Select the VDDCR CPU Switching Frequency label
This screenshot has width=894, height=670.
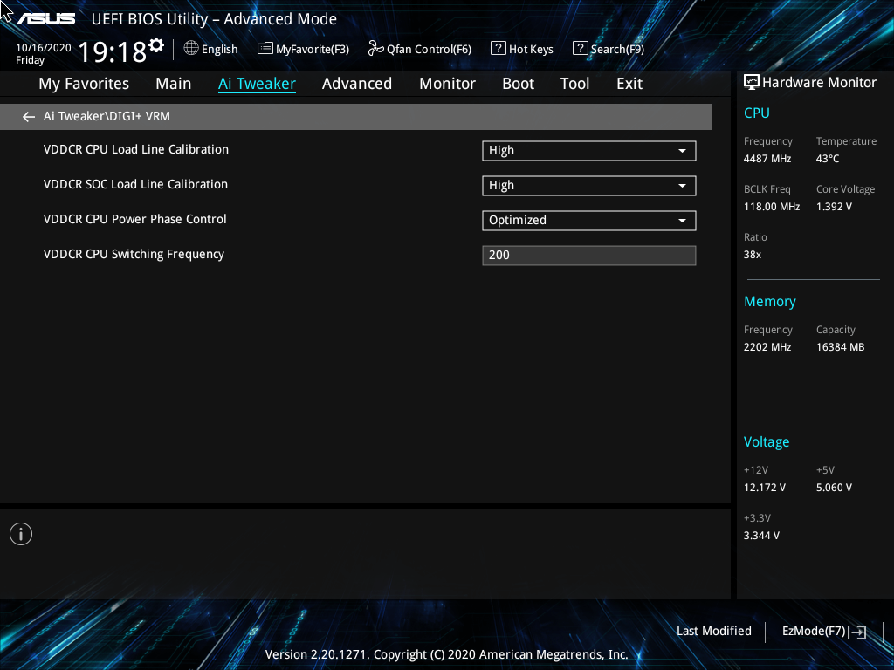[x=134, y=254]
